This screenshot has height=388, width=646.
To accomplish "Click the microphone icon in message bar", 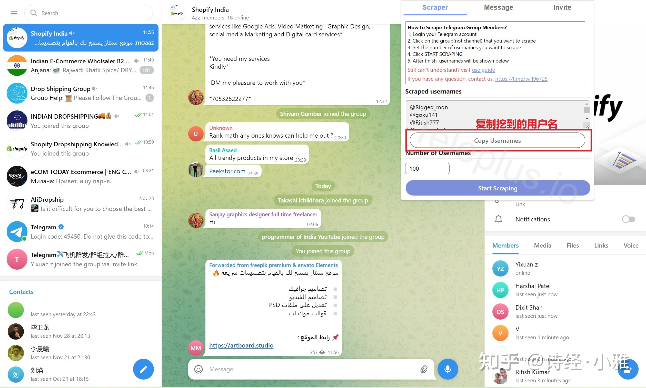I will point(448,369).
